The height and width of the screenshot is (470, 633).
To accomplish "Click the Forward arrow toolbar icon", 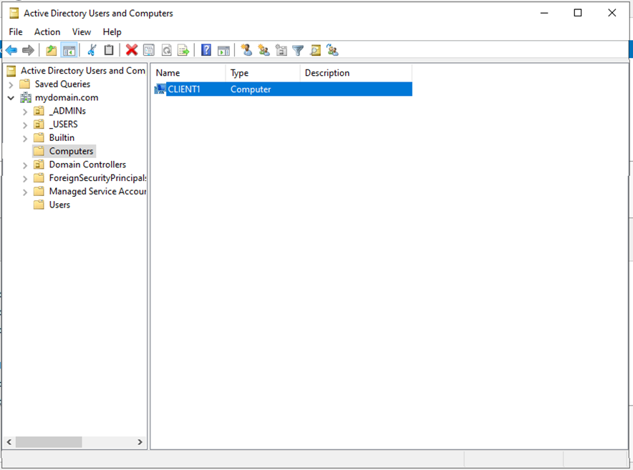I will coord(28,50).
